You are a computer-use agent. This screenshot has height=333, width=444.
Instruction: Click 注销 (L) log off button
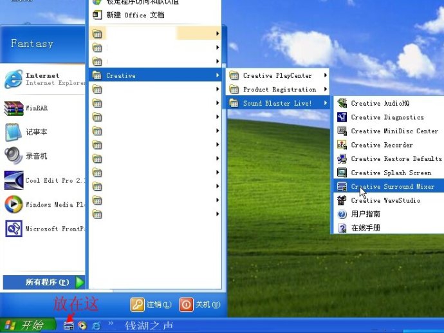151,305
